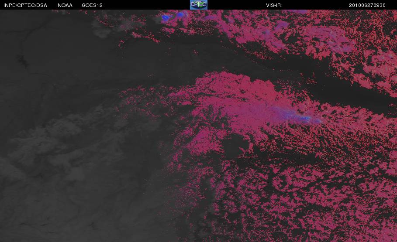Select the INPE/CPTEC/DSA header text
The height and width of the screenshot is (242, 397).
pyautogui.click(x=25, y=5)
